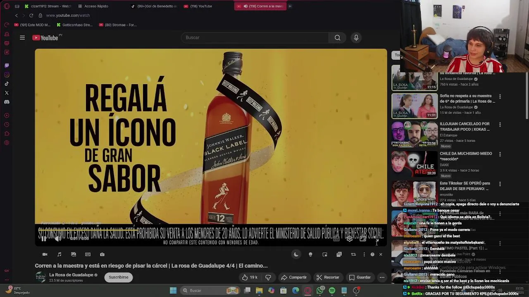Focus the YouTube Buscar search field
Image resolution: width=529 pixels, height=297 pixels.
(255, 38)
